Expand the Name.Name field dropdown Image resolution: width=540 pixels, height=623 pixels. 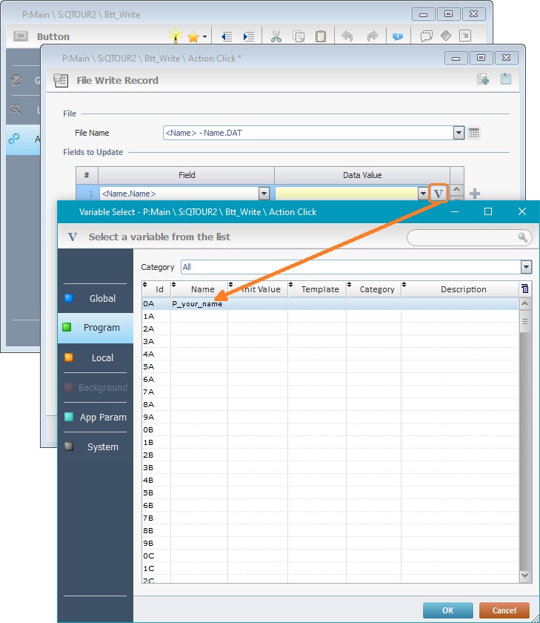click(264, 194)
